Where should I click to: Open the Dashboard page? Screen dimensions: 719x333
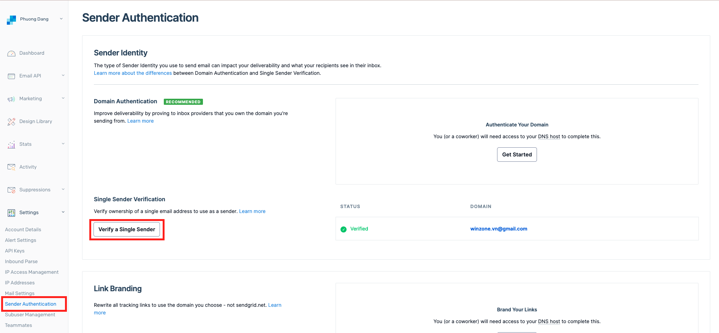tap(32, 53)
